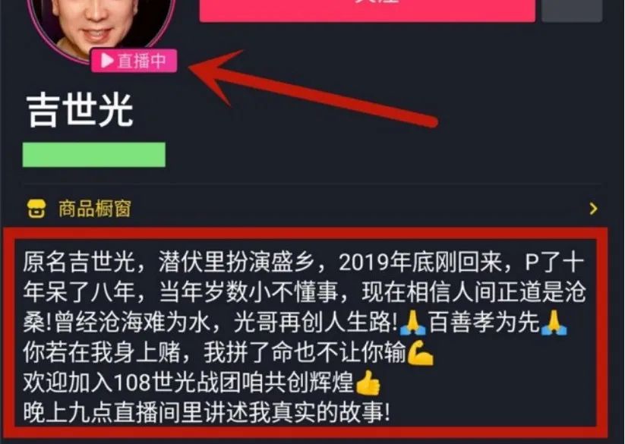Expand 商品橱窗 with the right chevron
This screenshot has height=444, width=625.
[594, 209]
